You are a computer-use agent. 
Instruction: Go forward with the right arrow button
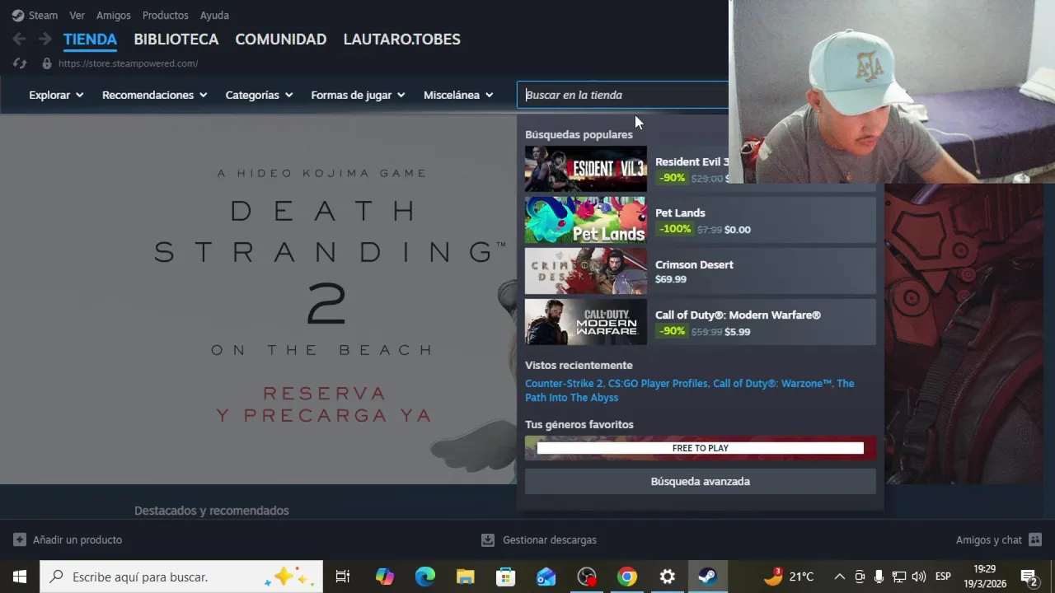pos(45,39)
